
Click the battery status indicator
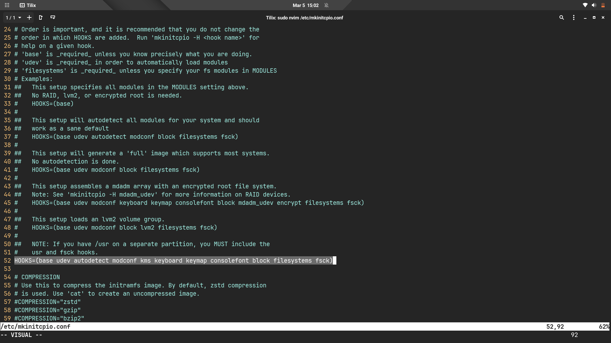603,5
